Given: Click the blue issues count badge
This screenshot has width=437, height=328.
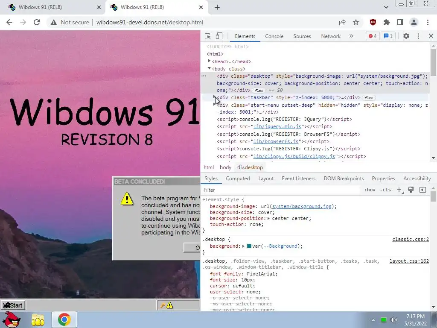Looking at the screenshot, I should pos(388,36).
